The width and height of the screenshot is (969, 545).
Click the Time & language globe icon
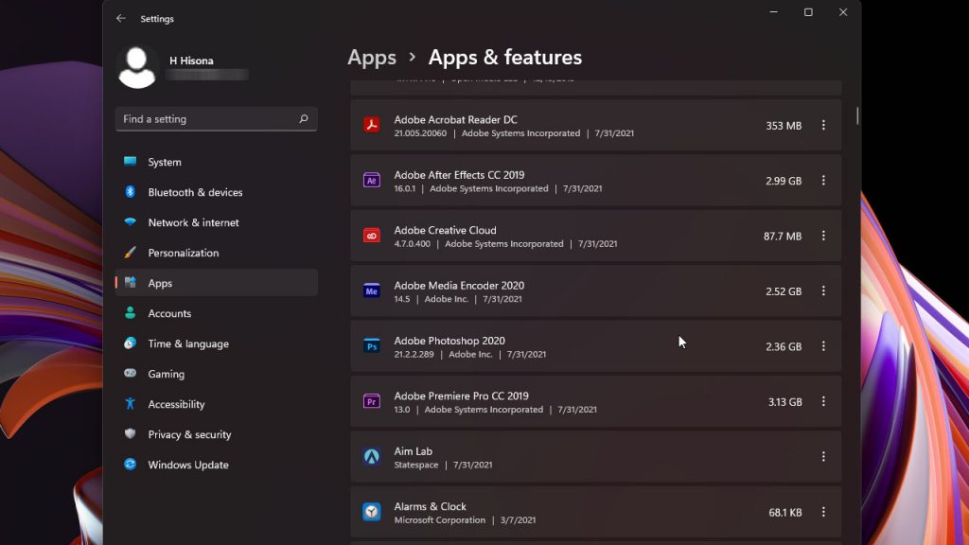pos(130,343)
